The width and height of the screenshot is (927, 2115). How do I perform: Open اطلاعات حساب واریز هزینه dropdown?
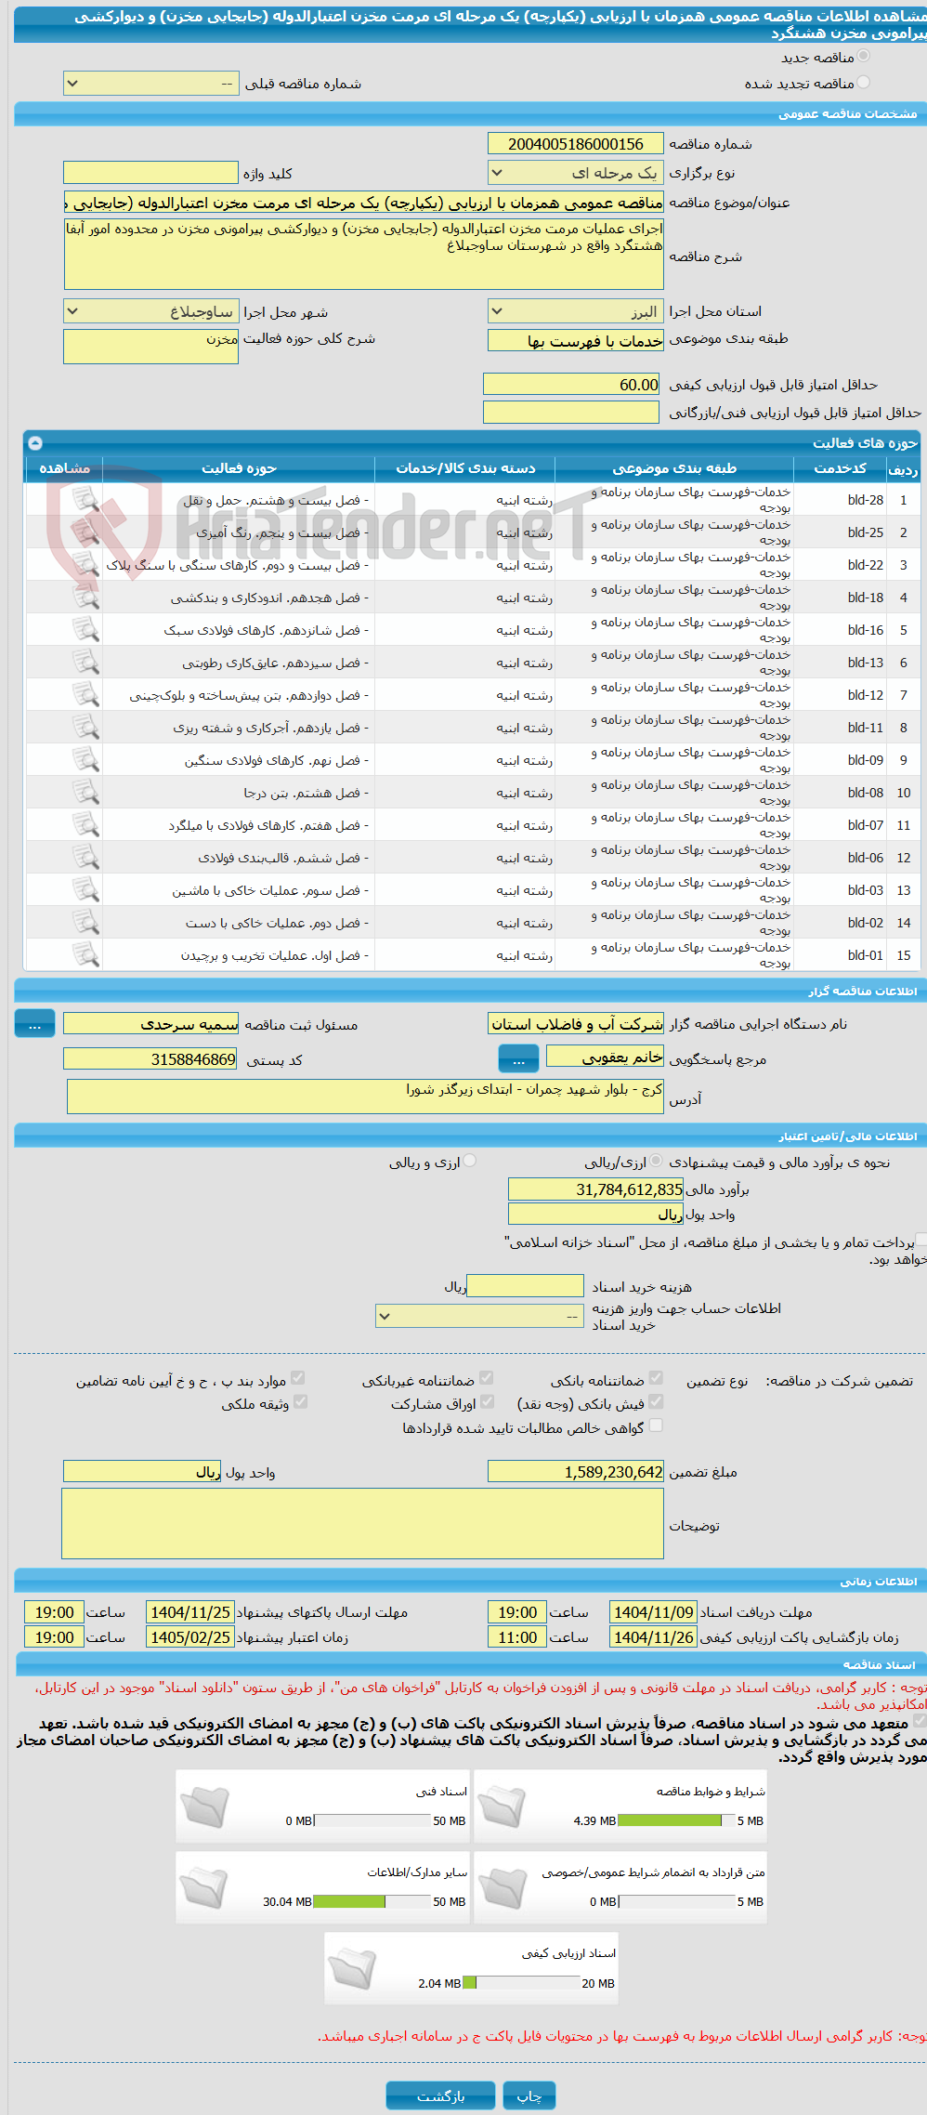[x=479, y=1316]
